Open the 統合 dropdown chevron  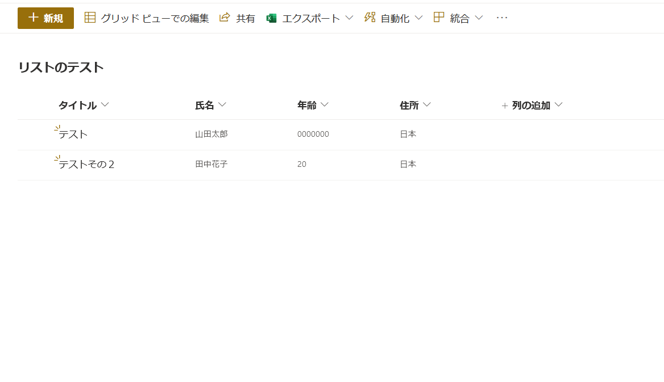coord(479,18)
